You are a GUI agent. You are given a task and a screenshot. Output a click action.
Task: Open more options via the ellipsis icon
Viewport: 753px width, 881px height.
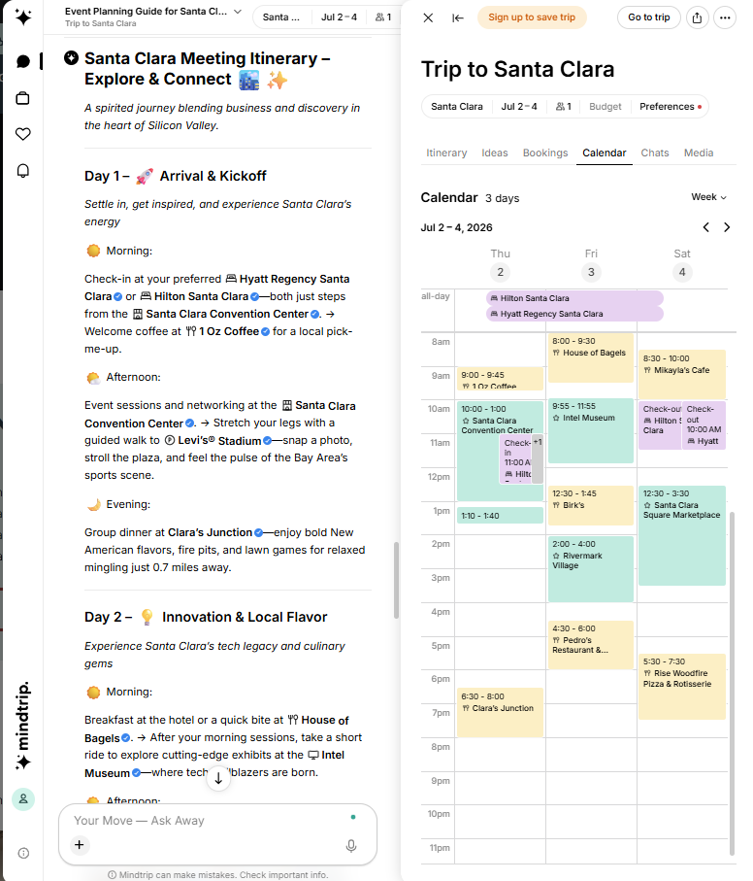click(726, 17)
